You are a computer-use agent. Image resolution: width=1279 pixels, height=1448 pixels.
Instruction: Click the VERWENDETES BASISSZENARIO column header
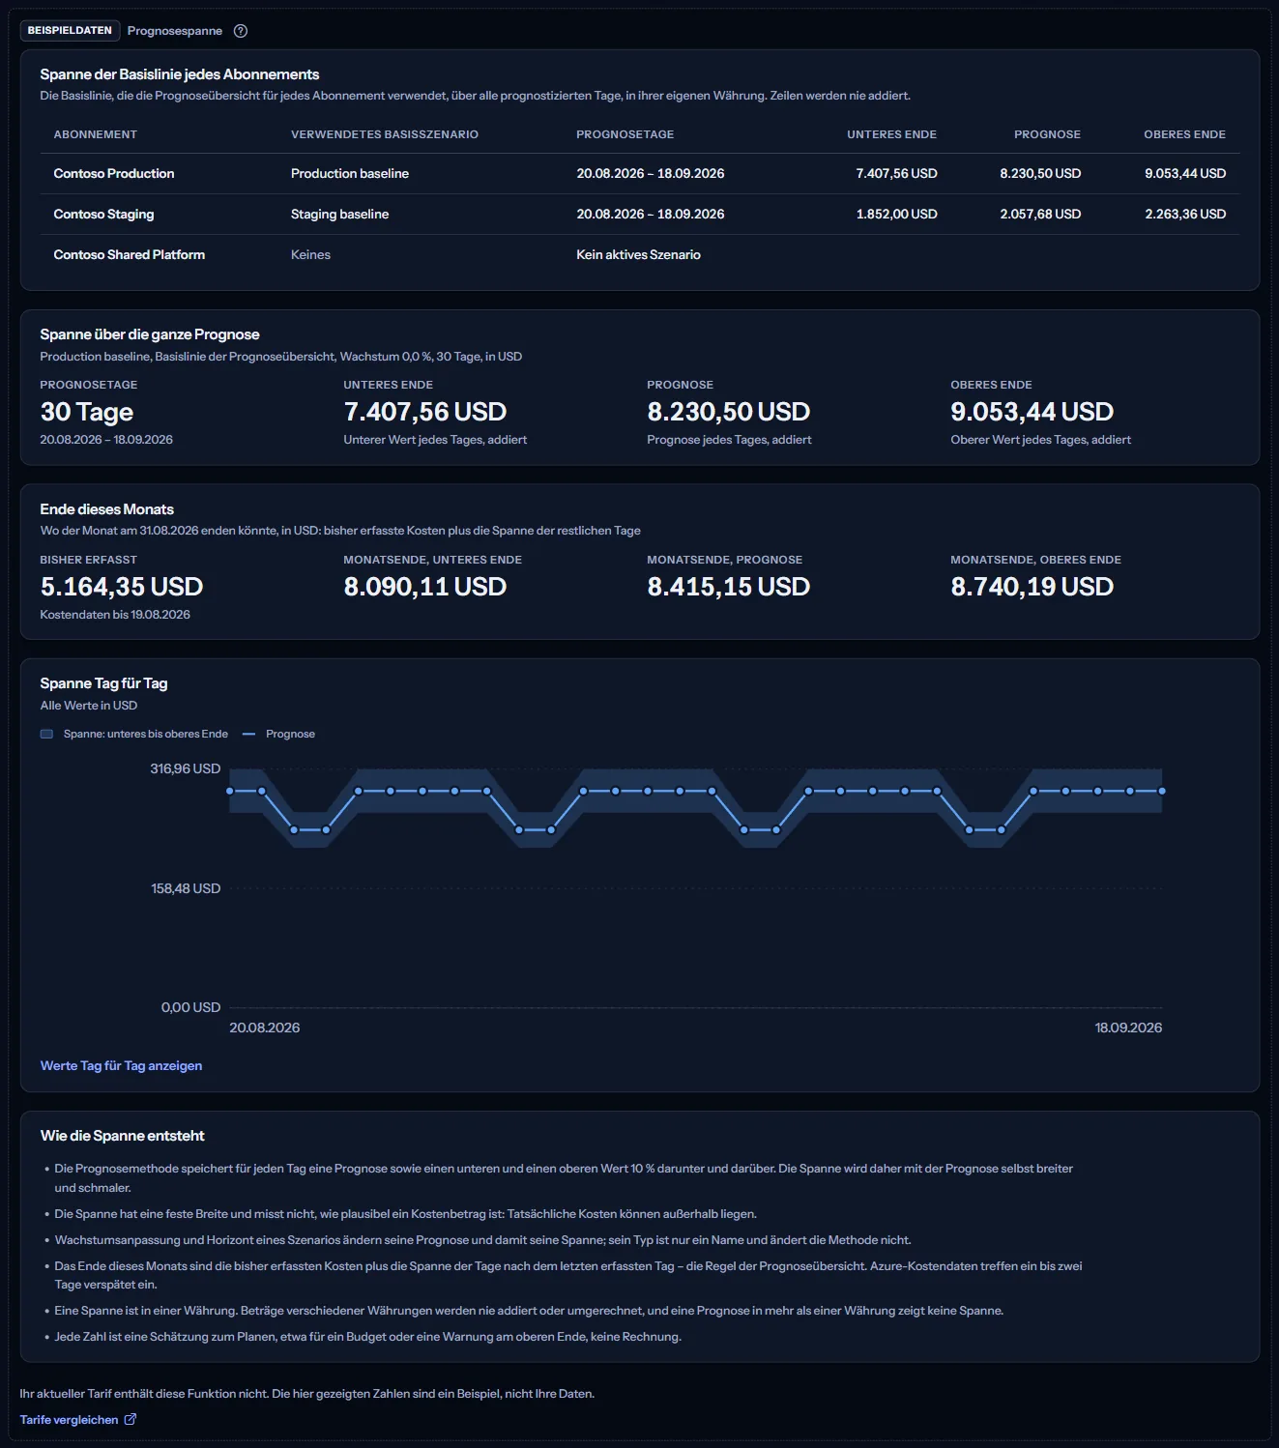[385, 134]
